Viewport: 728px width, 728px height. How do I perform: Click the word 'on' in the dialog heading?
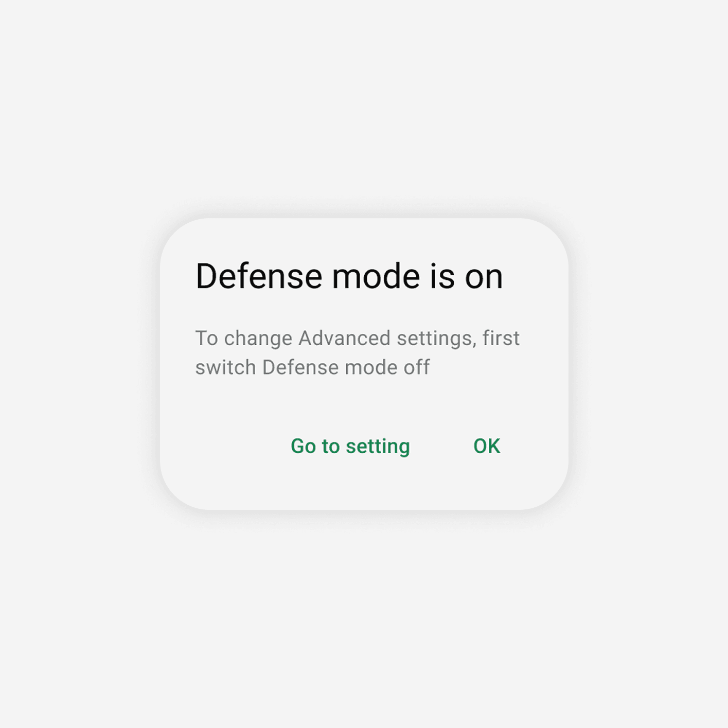tap(484, 278)
